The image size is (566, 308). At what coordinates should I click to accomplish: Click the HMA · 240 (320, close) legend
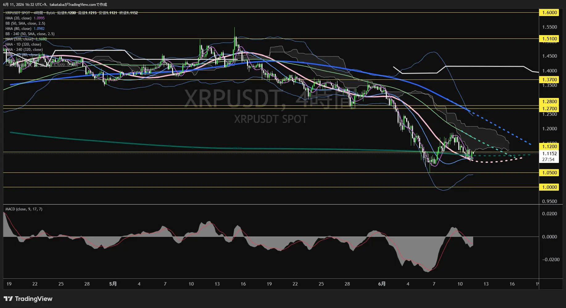point(24,50)
